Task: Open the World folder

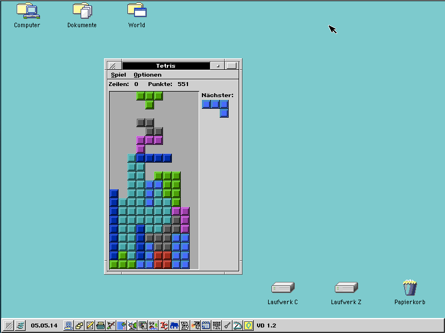Action: pyautogui.click(x=135, y=12)
